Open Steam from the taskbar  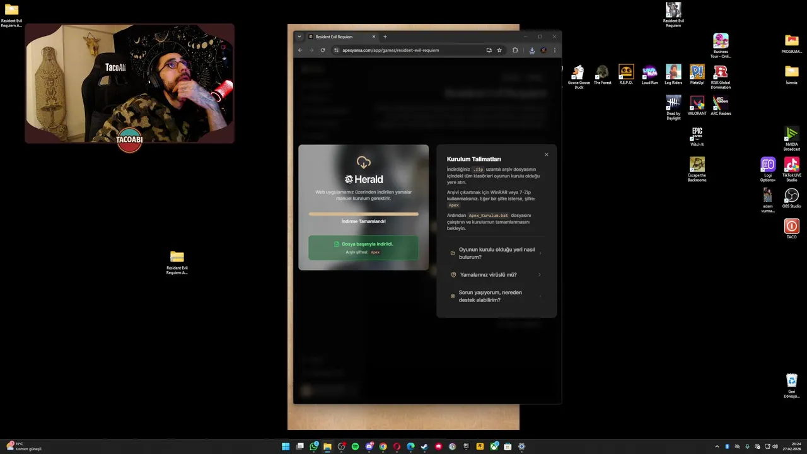pyautogui.click(x=424, y=446)
